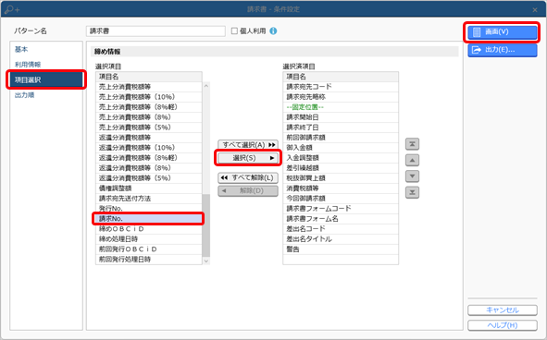Image resolution: width=547 pixels, height=340 pixels.
Task: Click the キャンセル button
Action: pyautogui.click(x=503, y=310)
